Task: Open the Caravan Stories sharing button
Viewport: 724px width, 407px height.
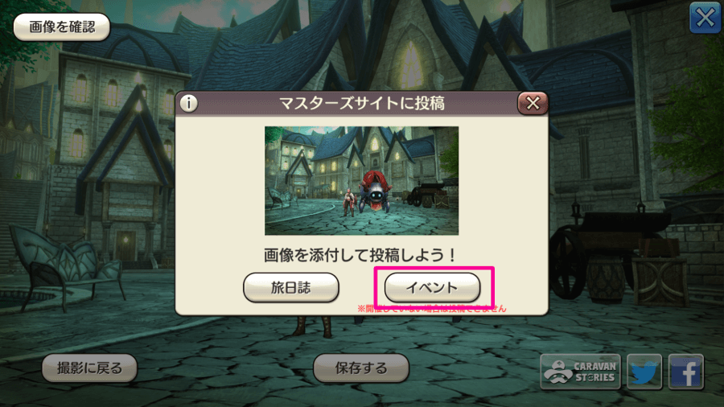Action: (x=580, y=372)
